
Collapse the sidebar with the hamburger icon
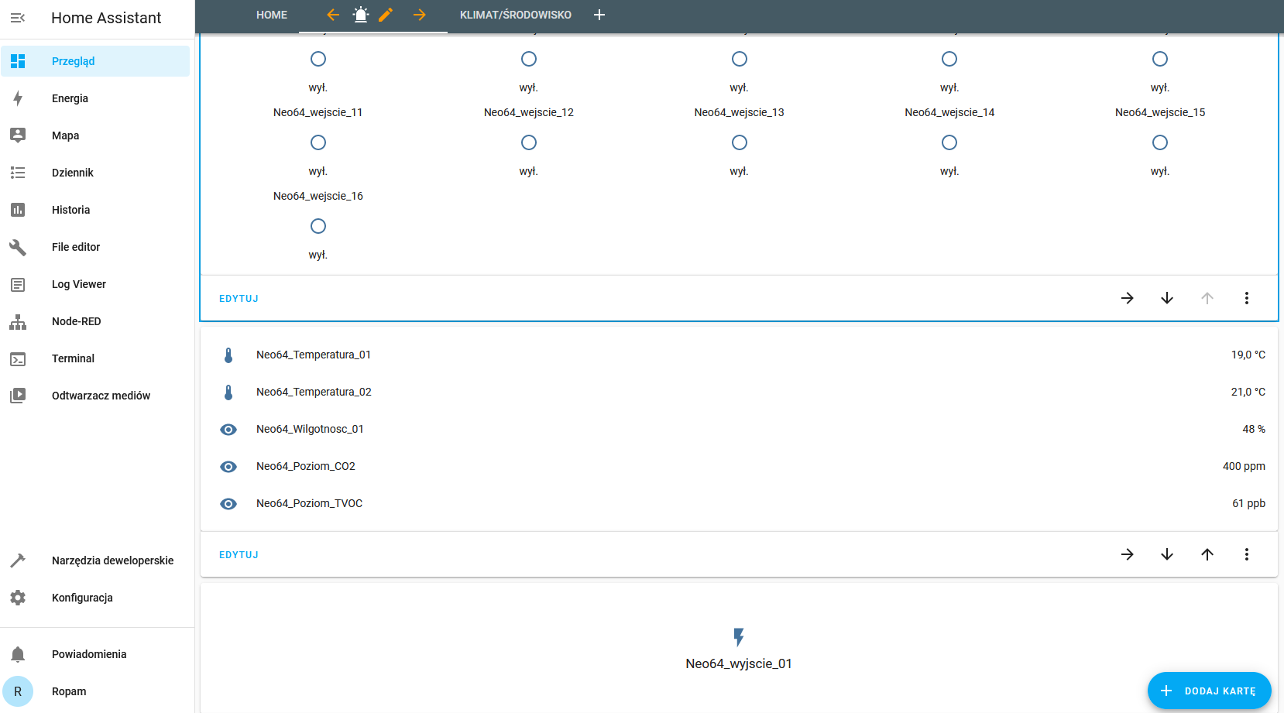(18, 18)
